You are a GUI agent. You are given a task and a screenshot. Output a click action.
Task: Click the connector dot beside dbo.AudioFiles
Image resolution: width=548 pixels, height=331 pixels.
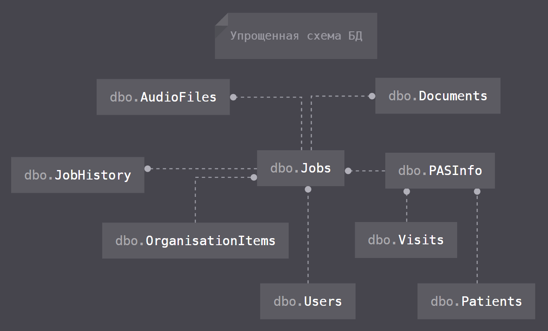point(233,97)
